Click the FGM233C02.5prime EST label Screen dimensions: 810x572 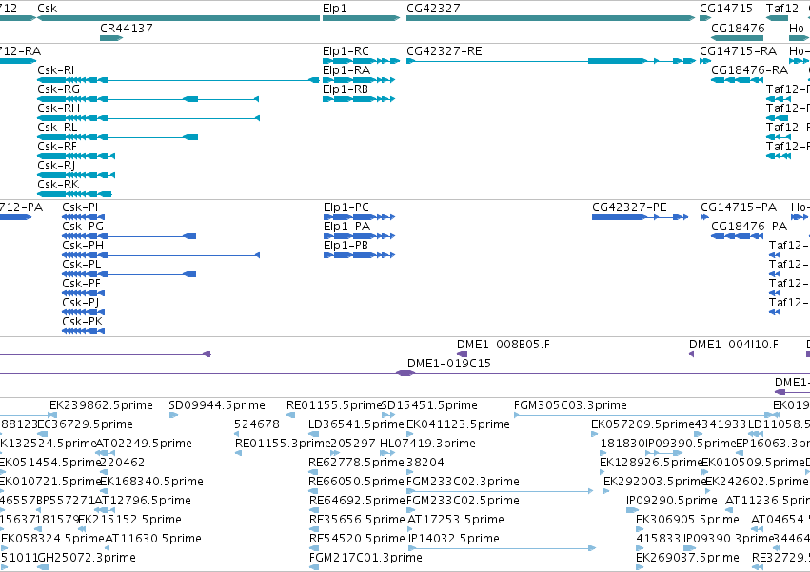click(463, 501)
